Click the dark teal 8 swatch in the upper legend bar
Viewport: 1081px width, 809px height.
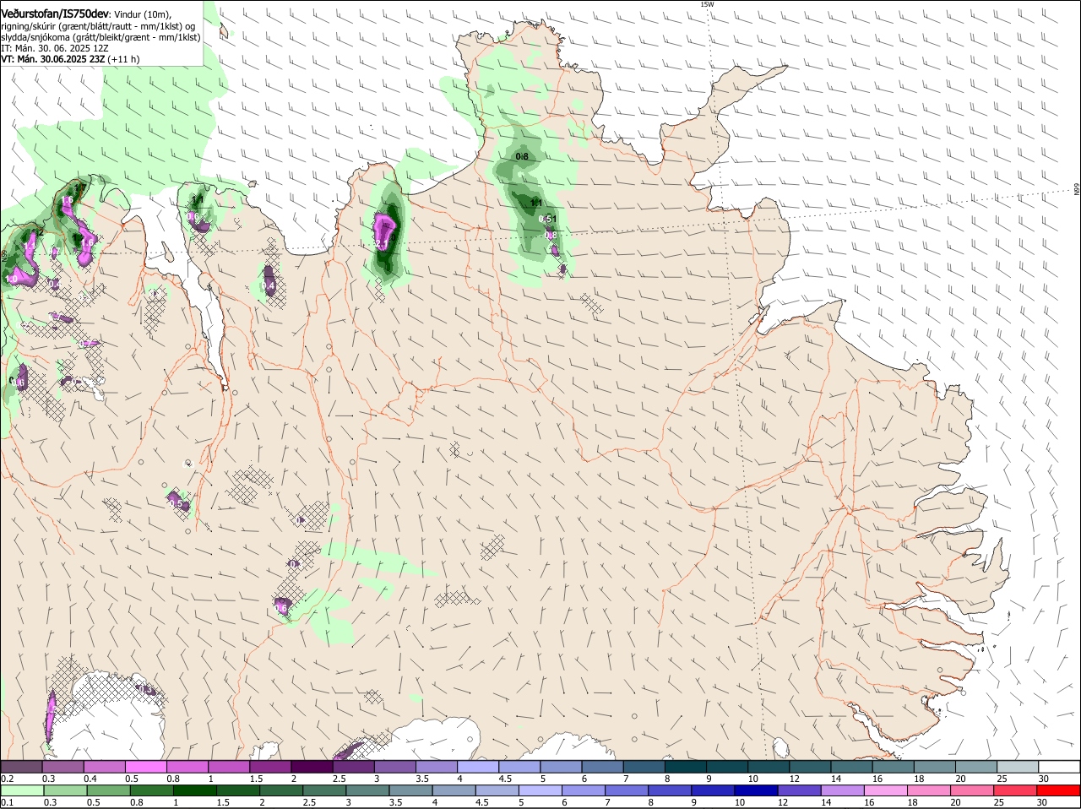[x=685, y=766]
